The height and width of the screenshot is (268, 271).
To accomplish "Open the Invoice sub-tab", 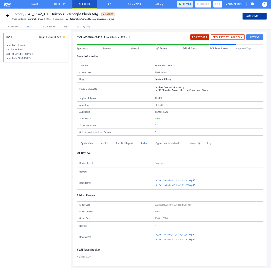I will (x=104, y=144).
